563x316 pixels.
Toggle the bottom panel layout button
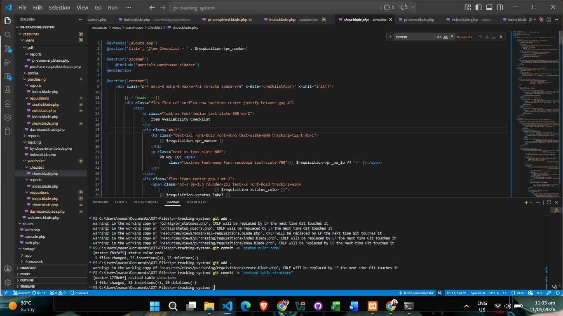[489, 7]
